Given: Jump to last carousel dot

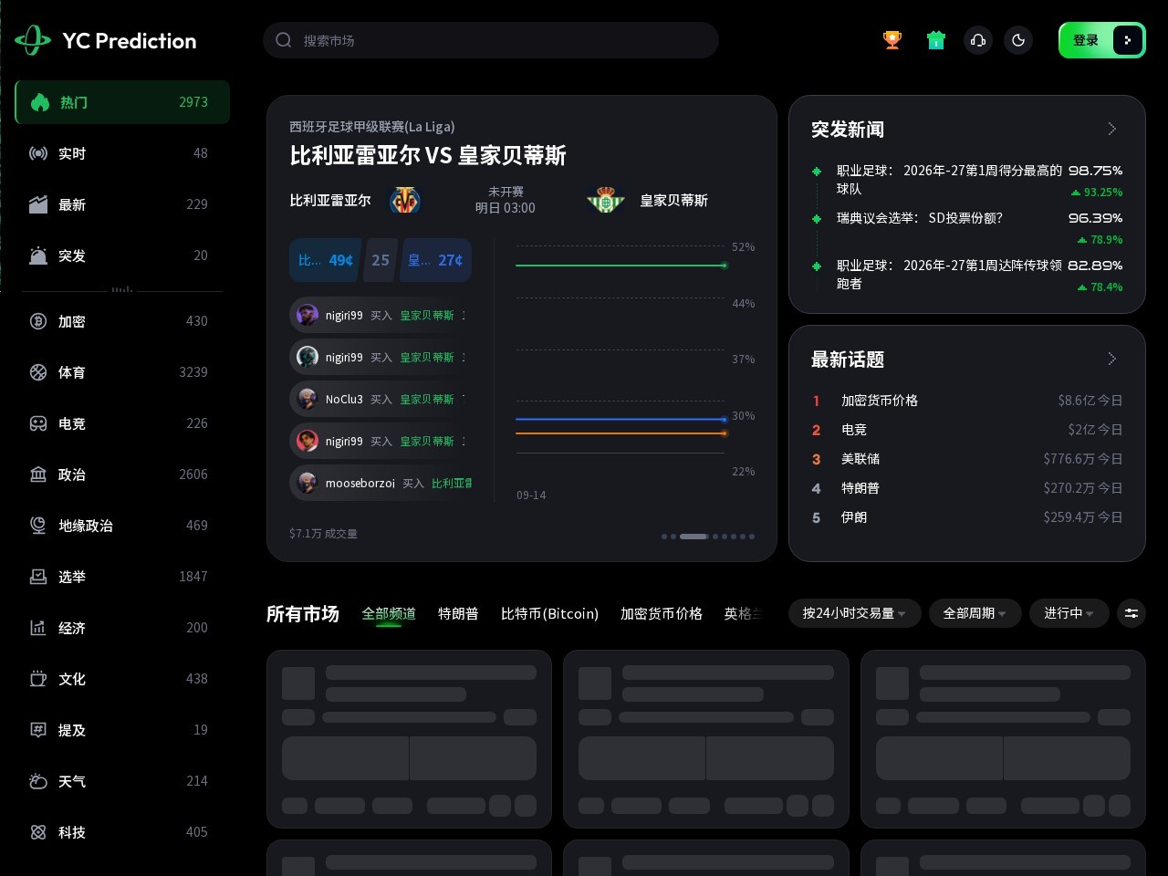Looking at the screenshot, I should [x=752, y=537].
